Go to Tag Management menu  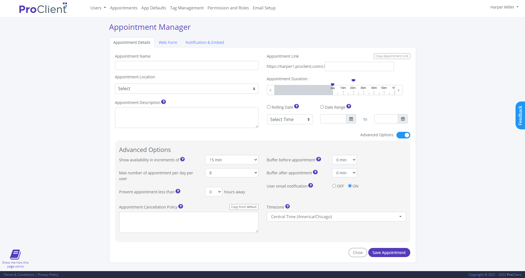187,8
